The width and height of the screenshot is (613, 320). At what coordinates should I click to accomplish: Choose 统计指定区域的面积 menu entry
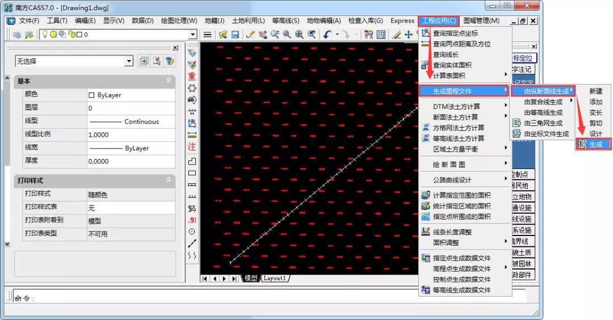[465, 206]
